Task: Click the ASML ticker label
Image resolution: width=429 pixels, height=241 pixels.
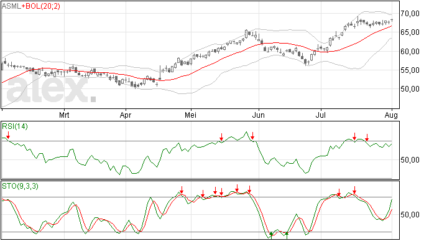Action: (11, 6)
